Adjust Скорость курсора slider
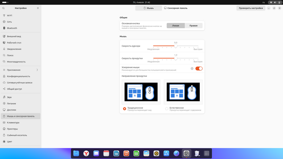Screen dimensions: 283x159 pyautogui.click(x=176, y=46)
